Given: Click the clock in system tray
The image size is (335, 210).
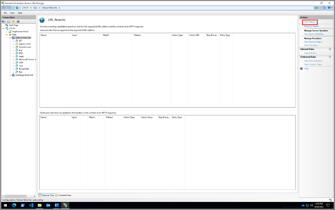Looking at the screenshot, I should 319,205.
